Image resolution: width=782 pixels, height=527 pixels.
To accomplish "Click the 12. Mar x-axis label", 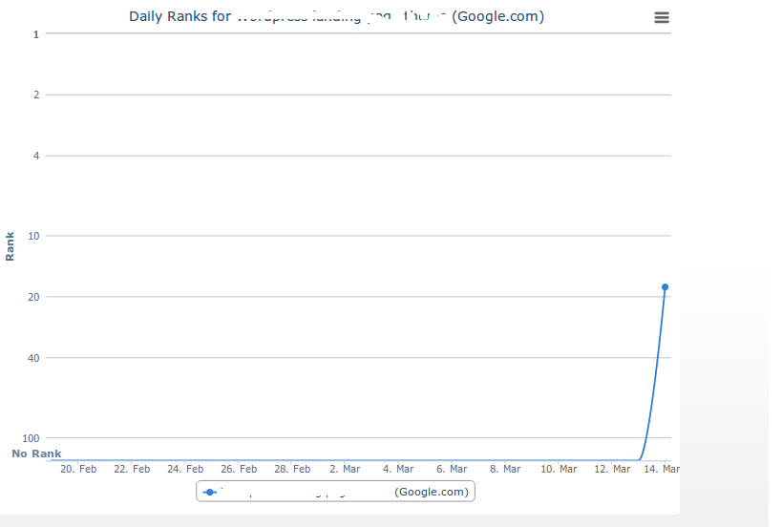I will pyautogui.click(x=612, y=469).
